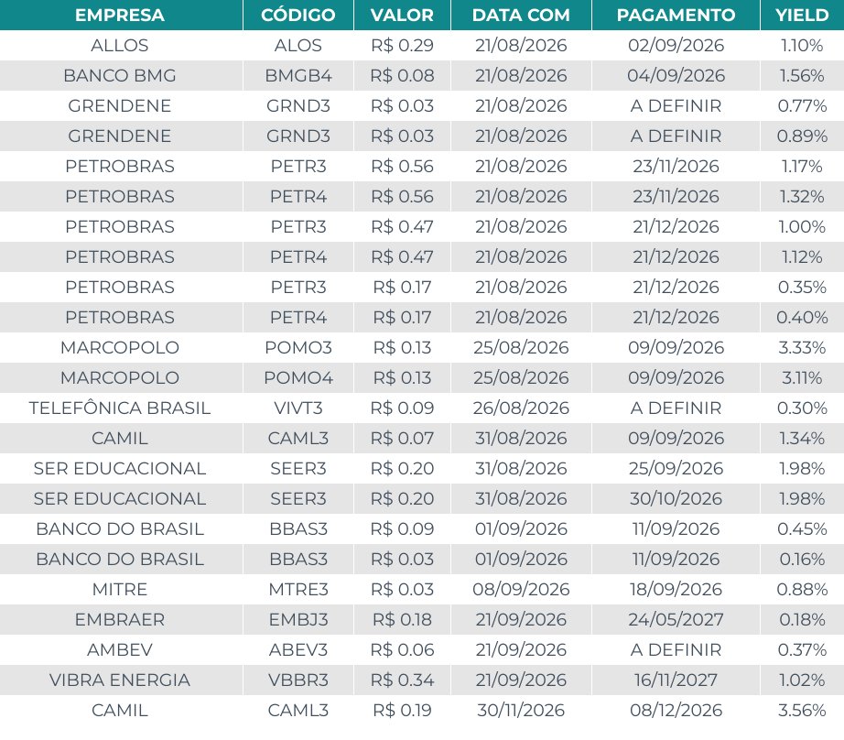
Task: Select the ALLOS company cell
Action: click(120, 45)
